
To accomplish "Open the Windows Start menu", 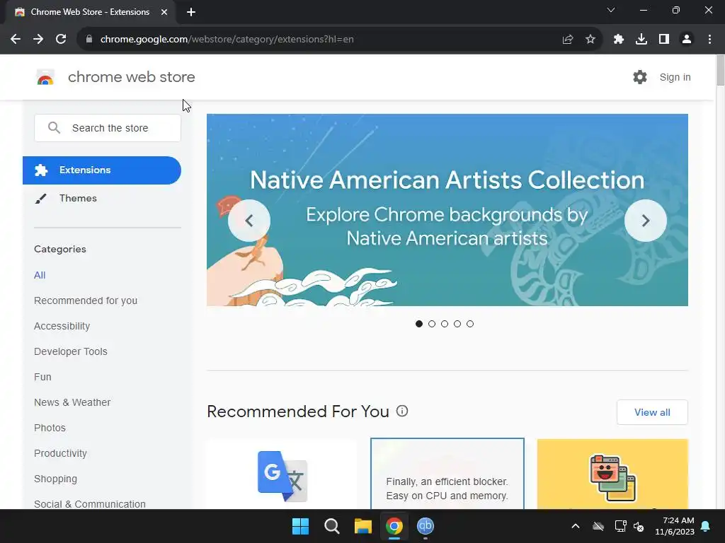I will click(300, 526).
